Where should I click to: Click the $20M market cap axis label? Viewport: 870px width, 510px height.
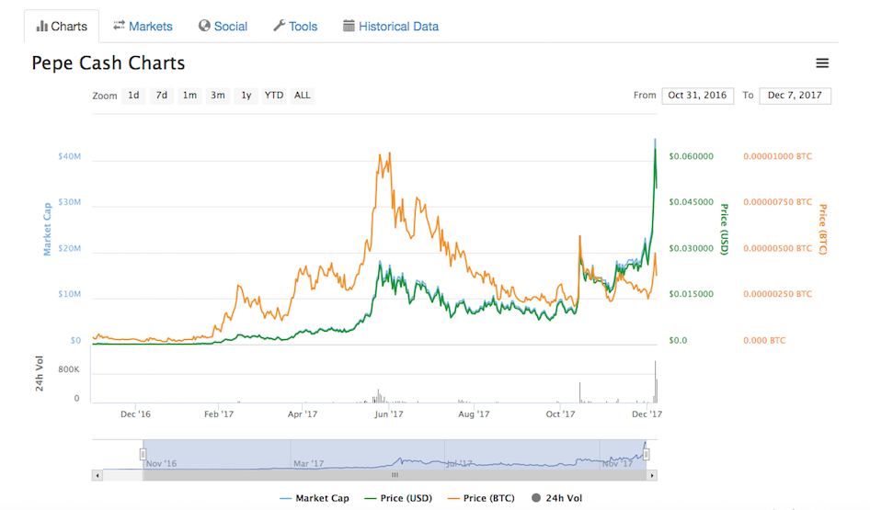[69, 248]
